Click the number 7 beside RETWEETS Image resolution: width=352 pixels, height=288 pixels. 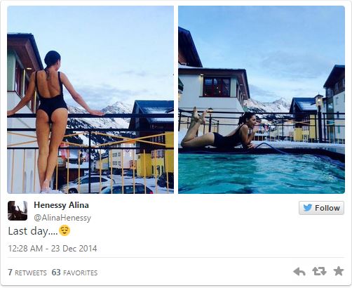pos(11,273)
